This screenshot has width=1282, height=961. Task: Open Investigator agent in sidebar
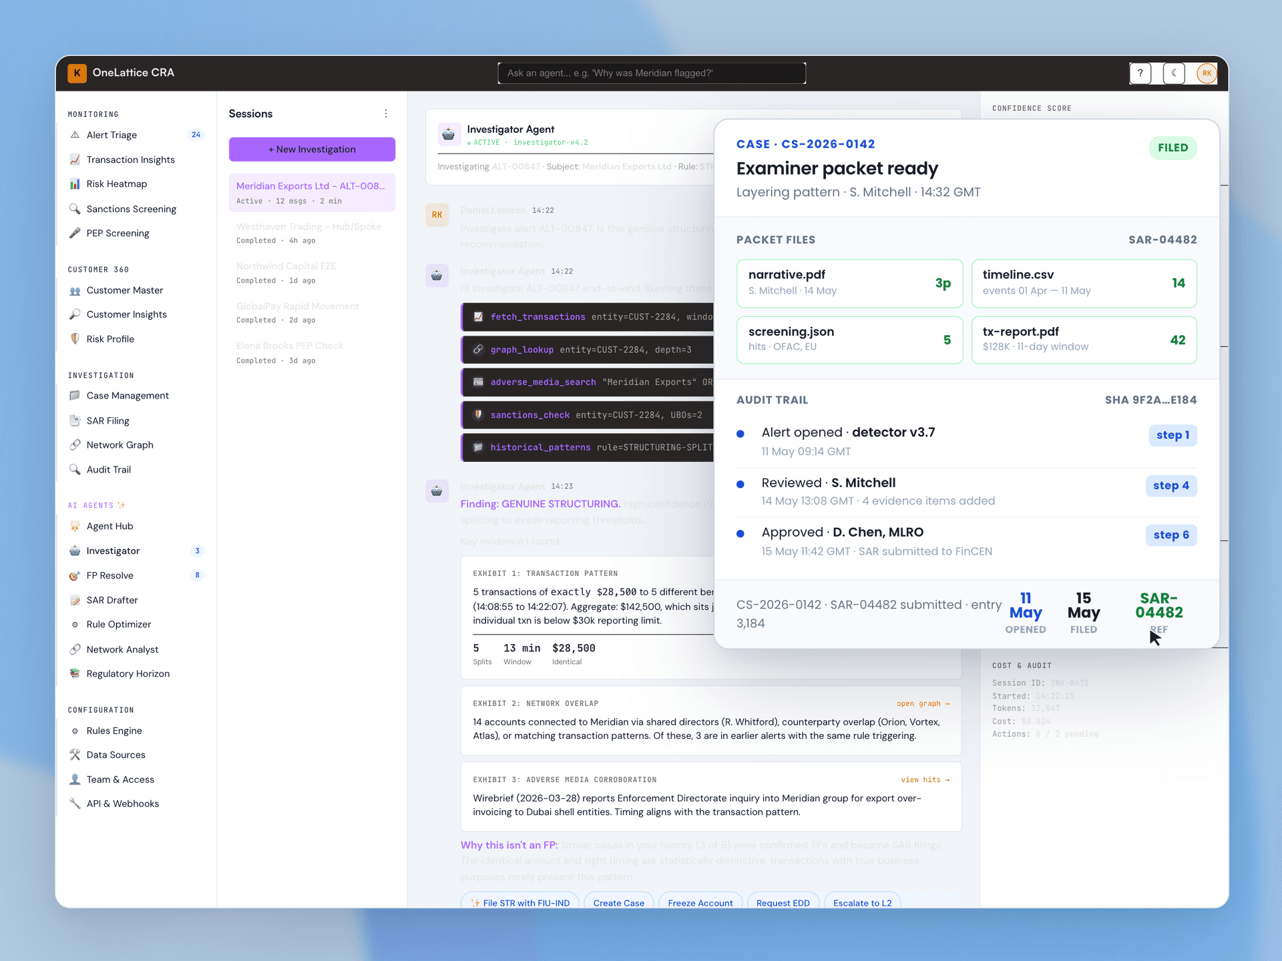136,551
